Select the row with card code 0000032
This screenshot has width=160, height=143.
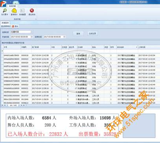(81, 77)
